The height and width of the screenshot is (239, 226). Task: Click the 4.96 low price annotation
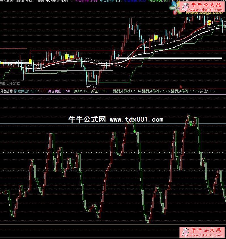click(91, 86)
